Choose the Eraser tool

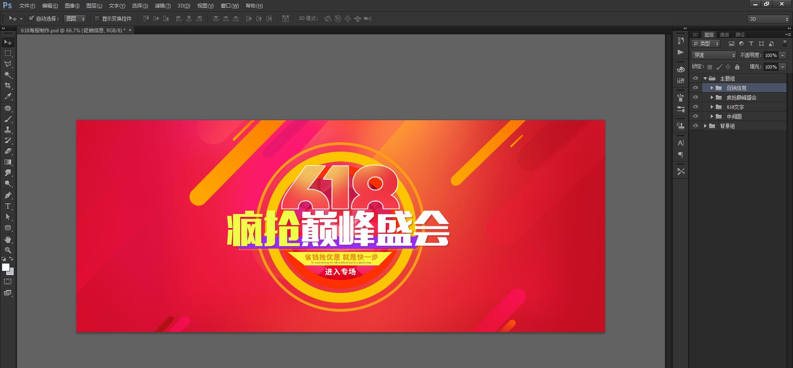click(x=8, y=151)
